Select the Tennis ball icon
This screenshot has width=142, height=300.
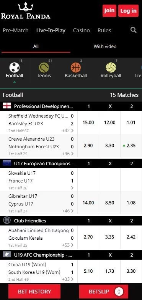(x=44, y=68)
